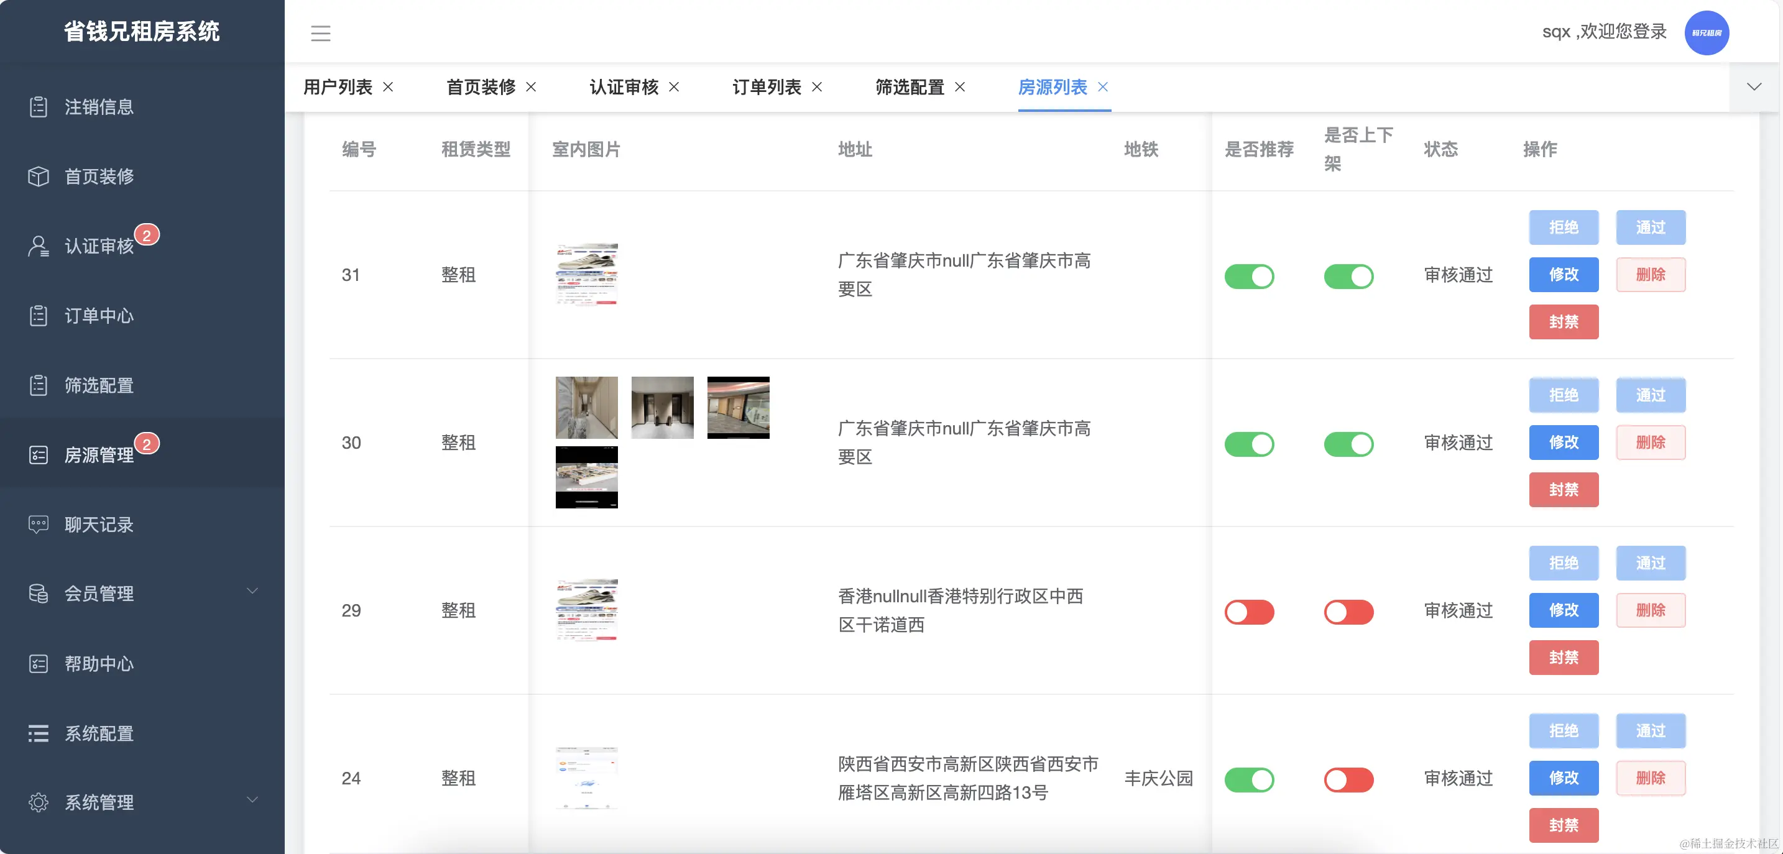
Task: Switch to the 用户列表 tab
Action: 338,87
